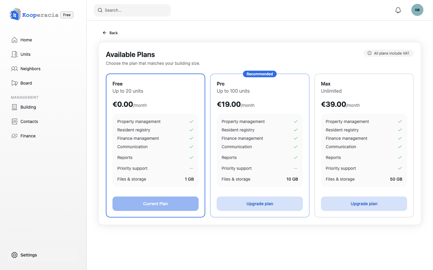Click the Current Plan button
This screenshot has width=433, height=270.
click(x=155, y=204)
